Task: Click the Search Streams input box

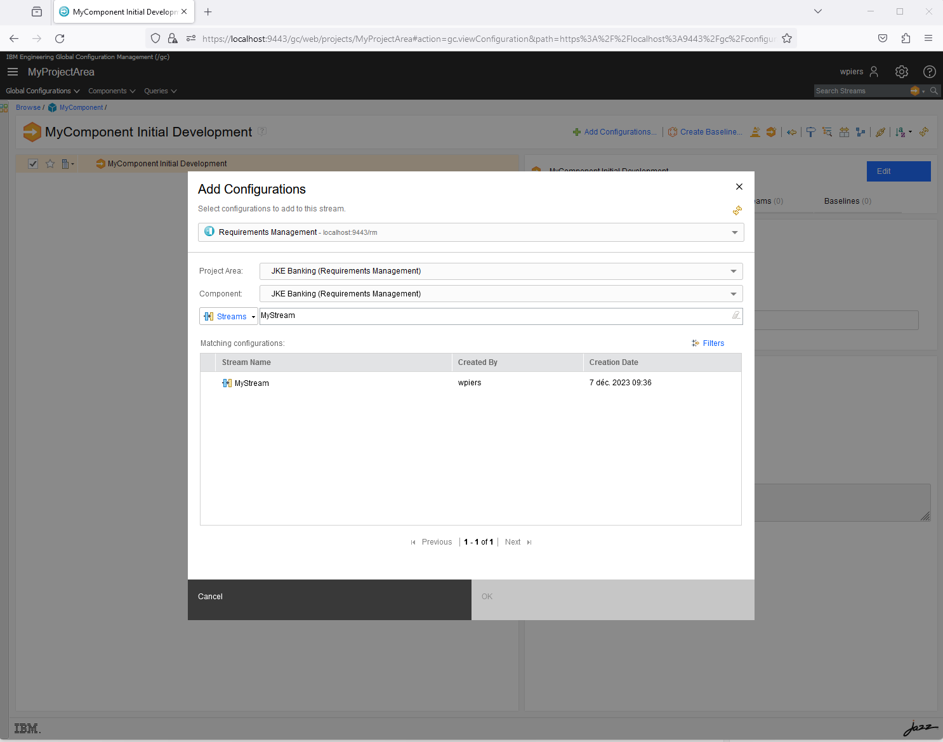Action: (x=861, y=91)
